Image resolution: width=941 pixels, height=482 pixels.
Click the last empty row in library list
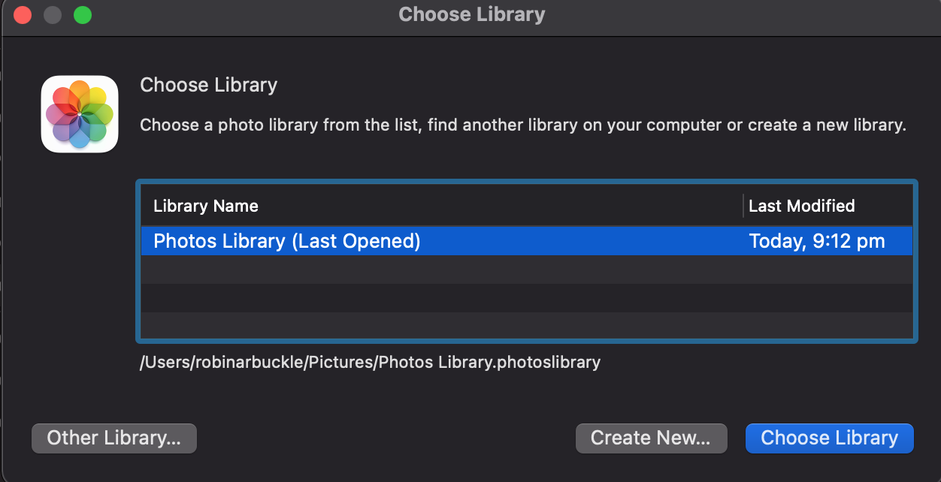tap(526, 327)
